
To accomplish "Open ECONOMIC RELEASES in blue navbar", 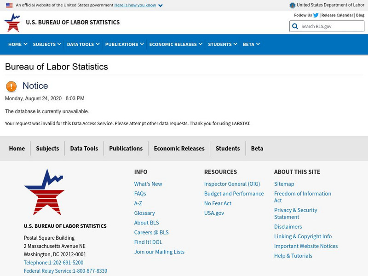I will click(x=173, y=44).
